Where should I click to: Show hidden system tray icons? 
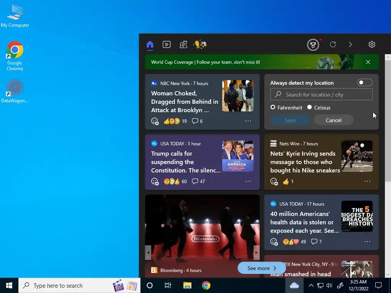pyautogui.click(x=311, y=285)
